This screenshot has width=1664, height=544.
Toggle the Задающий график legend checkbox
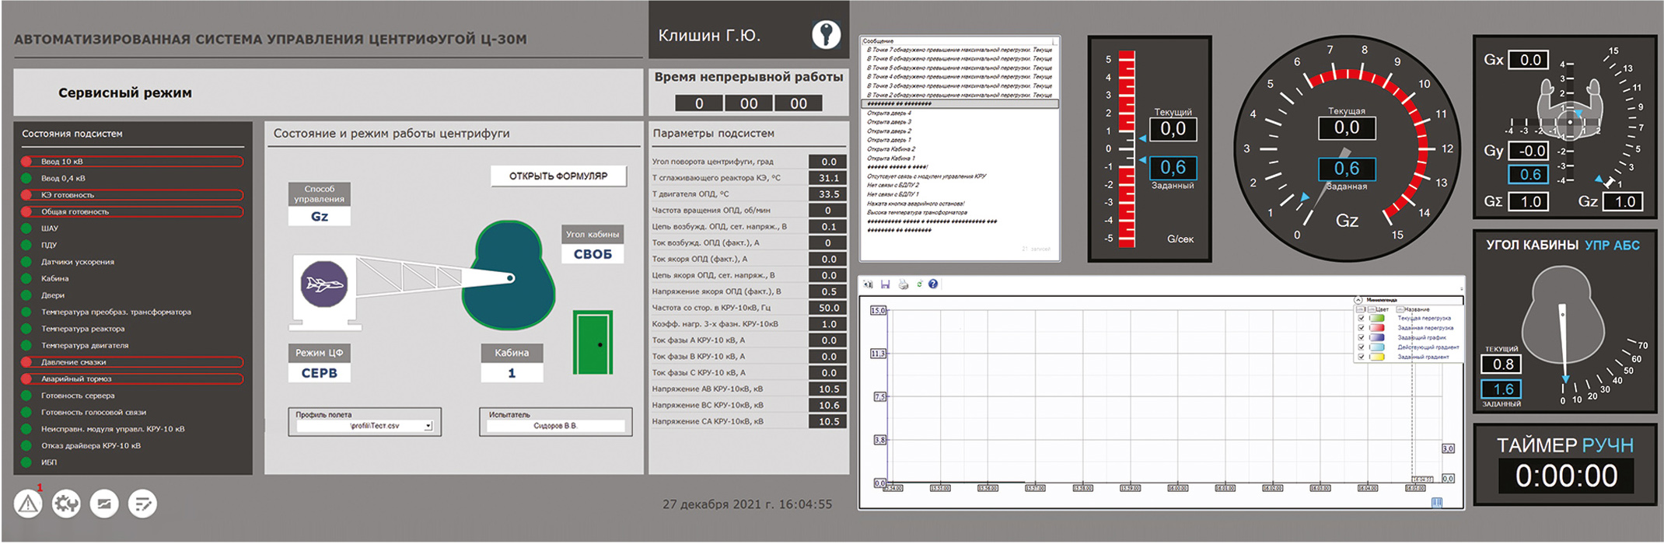[1361, 337]
